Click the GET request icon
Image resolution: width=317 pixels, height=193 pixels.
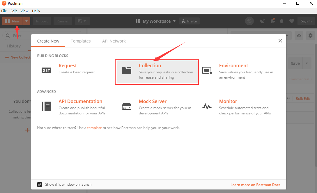[46, 70]
